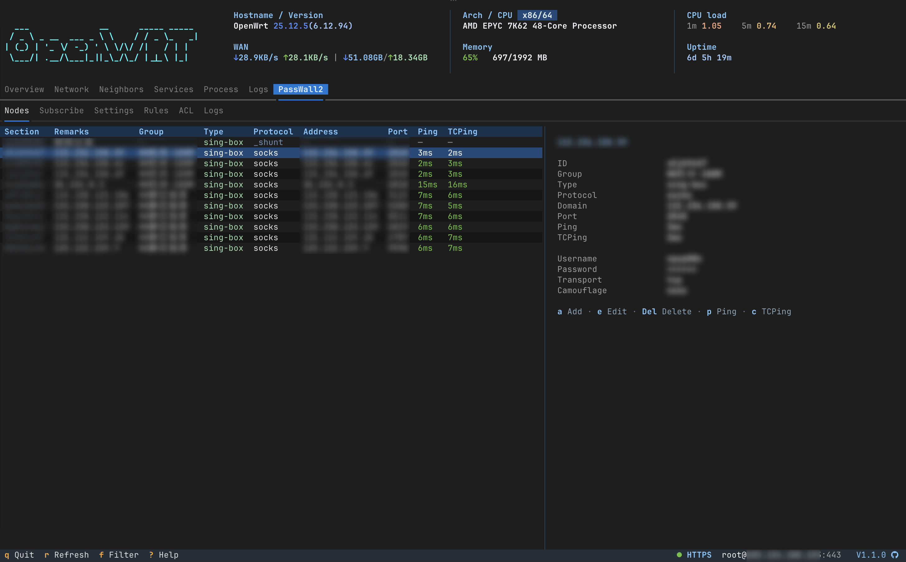This screenshot has width=906, height=562.
Task: Switch to the Overview tab
Action: 24,90
